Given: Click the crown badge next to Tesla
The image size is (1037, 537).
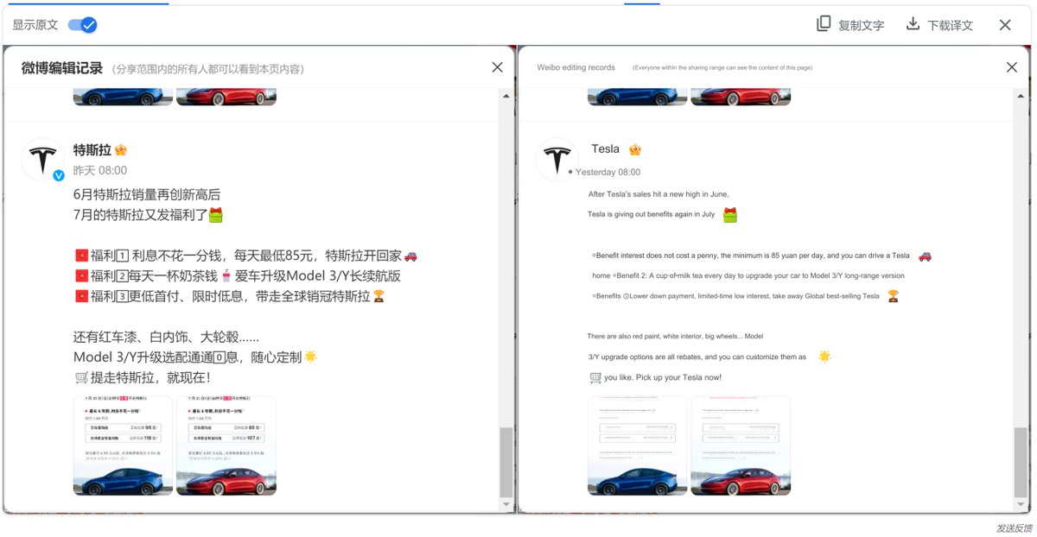Looking at the screenshot, I should (x=635, y=150).
